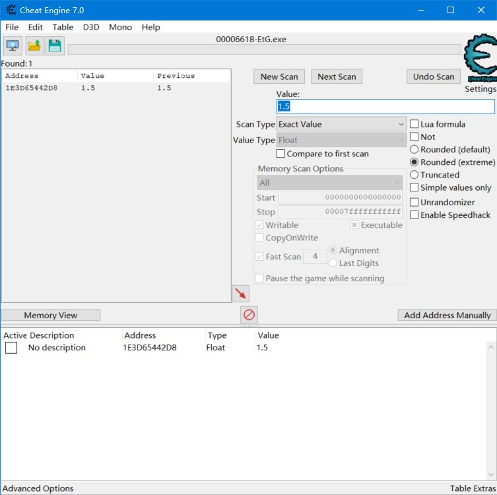Open the memory region All dropdown
497x495 pixels.
pyautogui.click(x=329, y=183)
